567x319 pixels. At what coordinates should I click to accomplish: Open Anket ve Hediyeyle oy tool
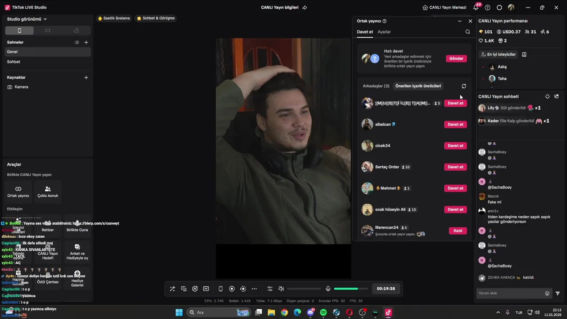pyautogui.click(x=77, y=252)
